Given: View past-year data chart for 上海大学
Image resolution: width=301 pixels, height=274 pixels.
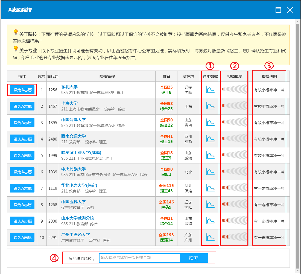Looking at the screenshot, I should click(210, 106).
